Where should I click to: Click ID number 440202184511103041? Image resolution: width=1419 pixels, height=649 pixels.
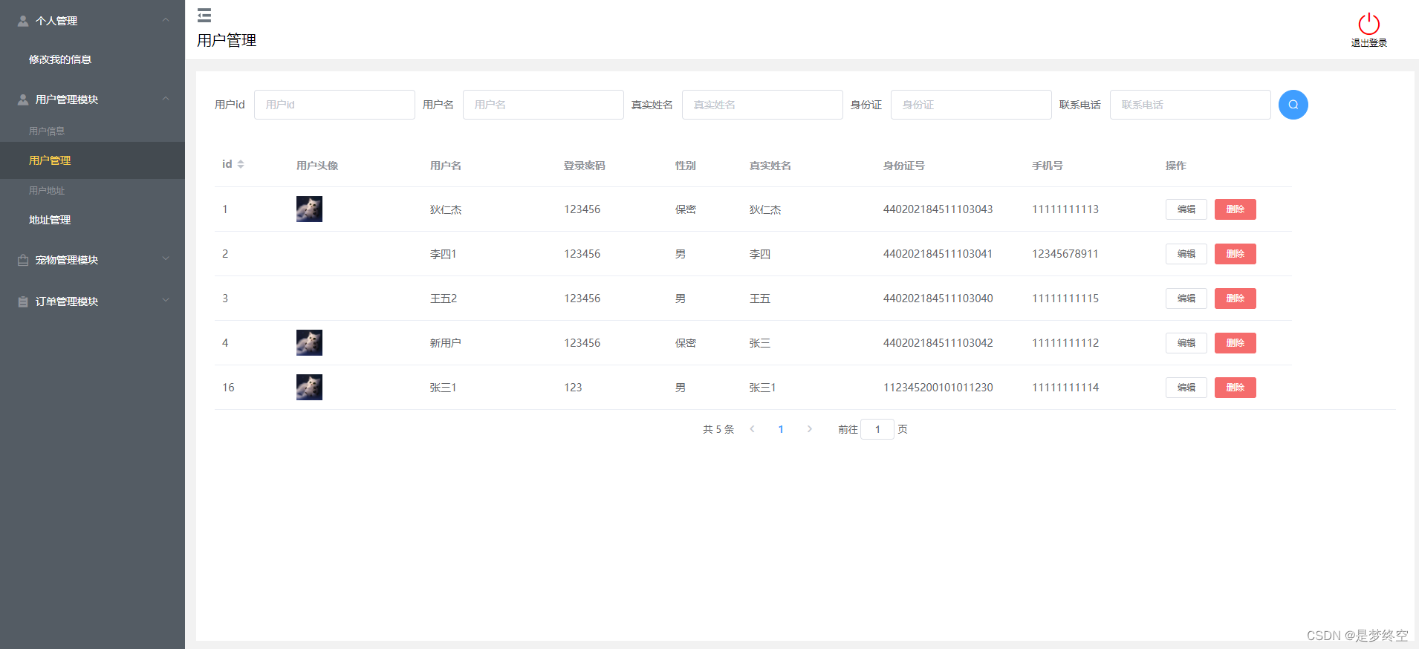click(938, 254)
